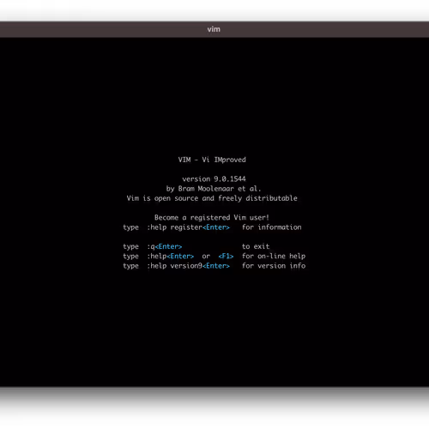Click the vim window title
The height and width of the screenshot is (429, 429).
(x=214, y=29)
